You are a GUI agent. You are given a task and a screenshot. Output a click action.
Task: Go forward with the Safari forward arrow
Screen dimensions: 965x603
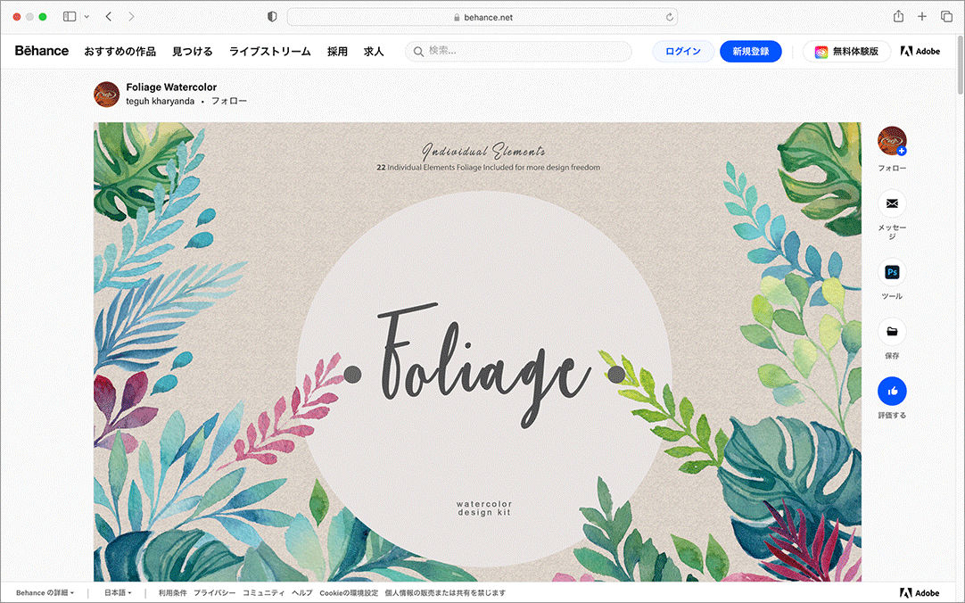tap(131, 17)
